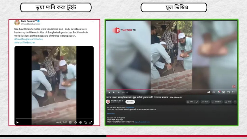Click the tweet text about Hindu temples
247x139 pixels.
tap(51, 32)
